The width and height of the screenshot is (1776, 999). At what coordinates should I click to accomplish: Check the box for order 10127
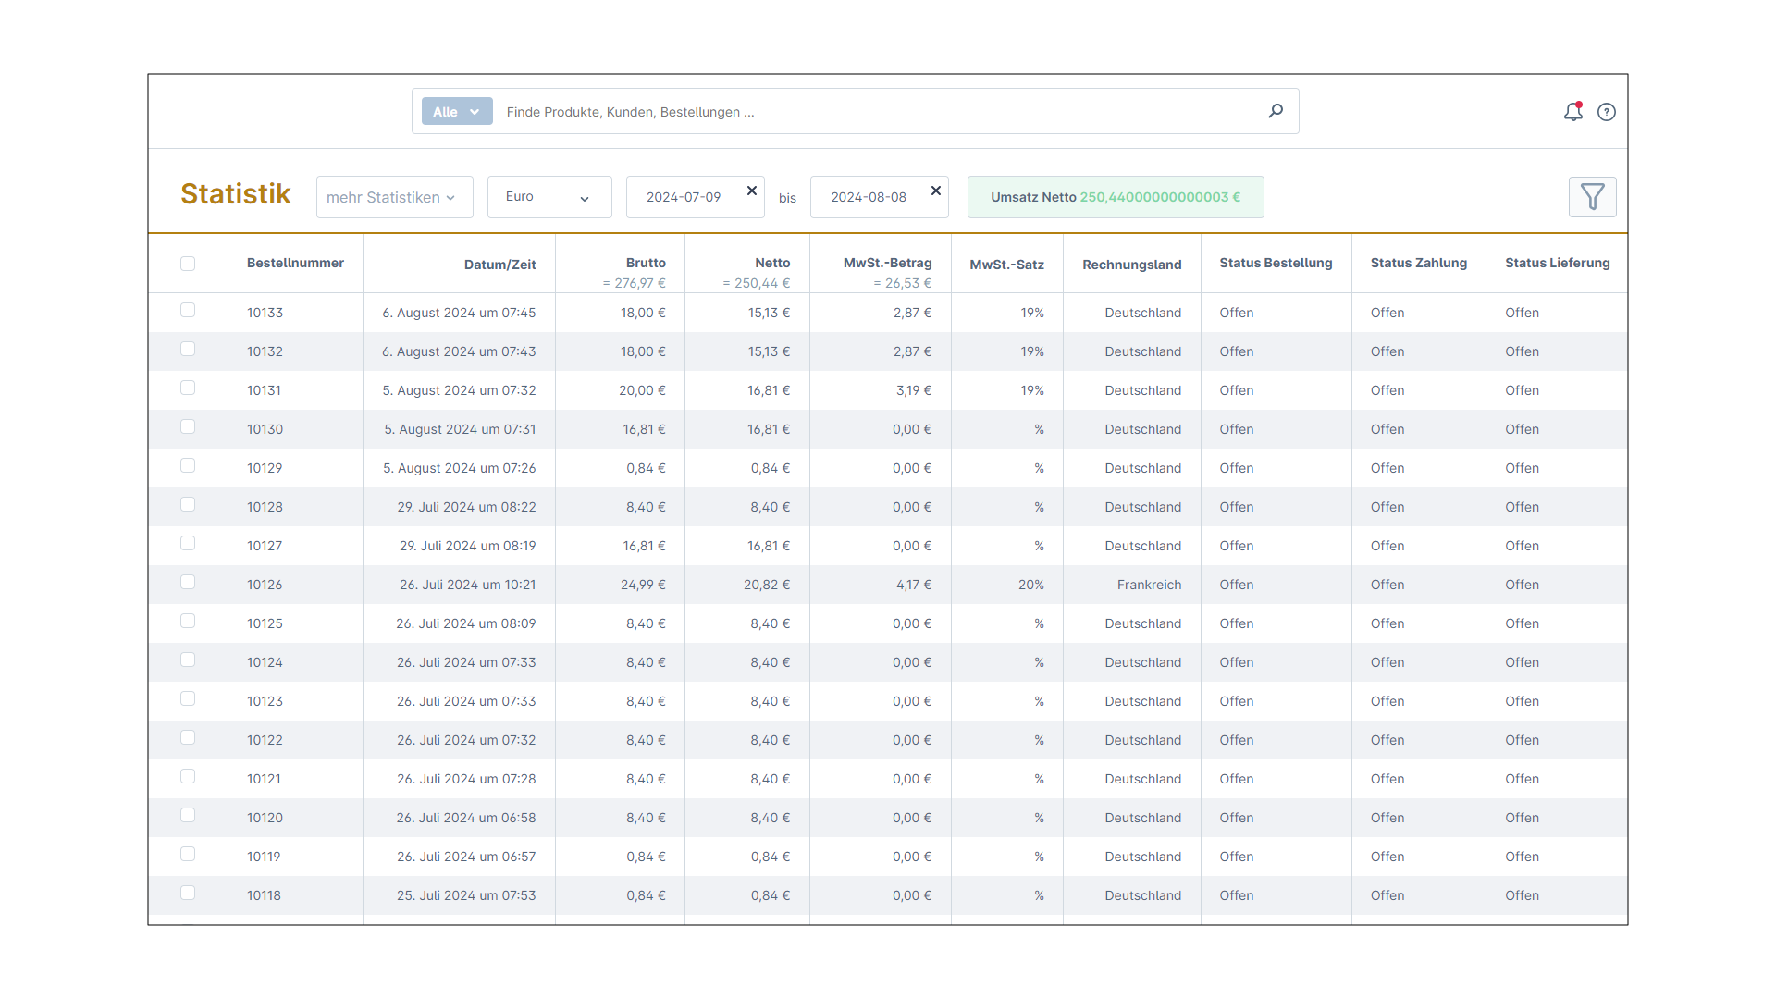188,543
